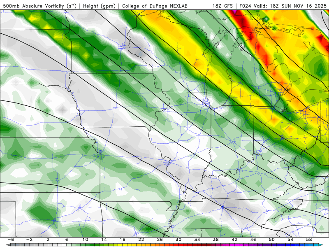The image size is (329, 247).
Task: Click the 'F024 Valid: 18Z SUN NOV 16 2025' text
Action: coord(283,6)
